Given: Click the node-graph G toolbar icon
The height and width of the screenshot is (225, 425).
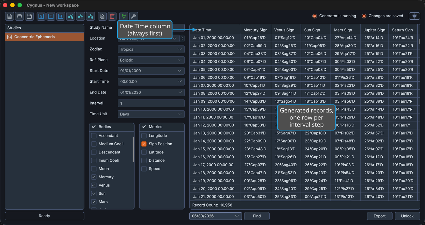Looking at the screenshot, I should point(71,16).
